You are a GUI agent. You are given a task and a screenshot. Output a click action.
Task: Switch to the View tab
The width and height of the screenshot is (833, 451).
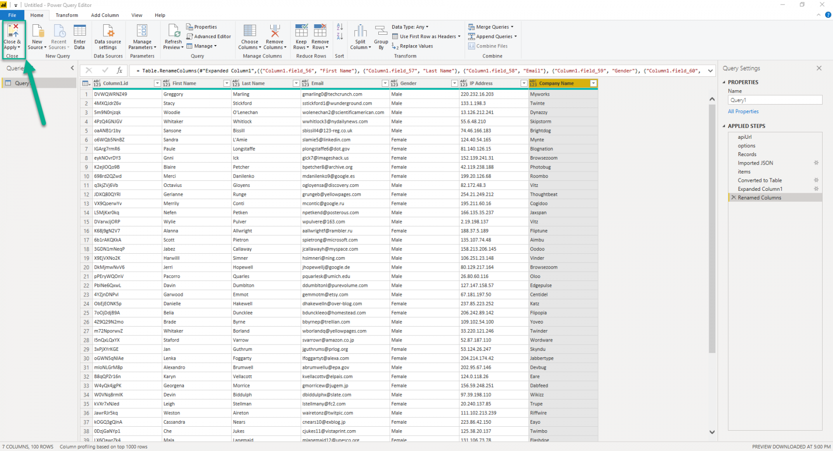pos(137,15)
